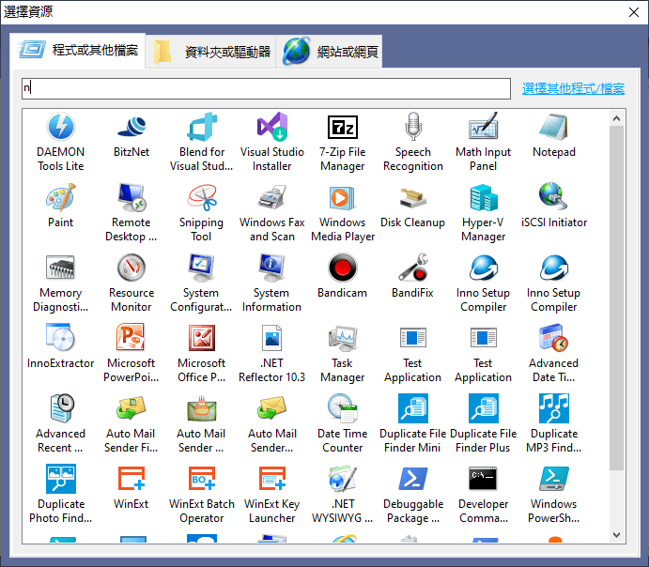Screen dimensions: 649x567
Task: Select Hyper-V Manager
Action: click(x=483, y=197)
